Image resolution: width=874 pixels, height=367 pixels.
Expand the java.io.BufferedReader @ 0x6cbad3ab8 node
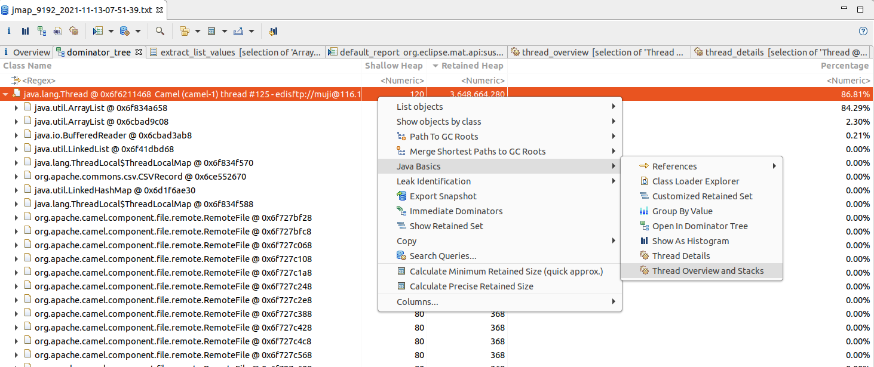17,135
